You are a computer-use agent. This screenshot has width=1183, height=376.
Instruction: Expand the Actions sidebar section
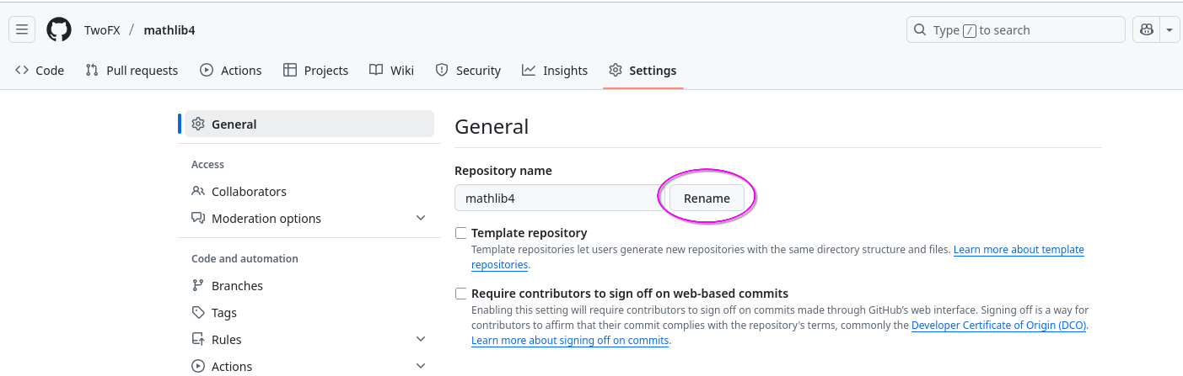[x=421, y=366]
